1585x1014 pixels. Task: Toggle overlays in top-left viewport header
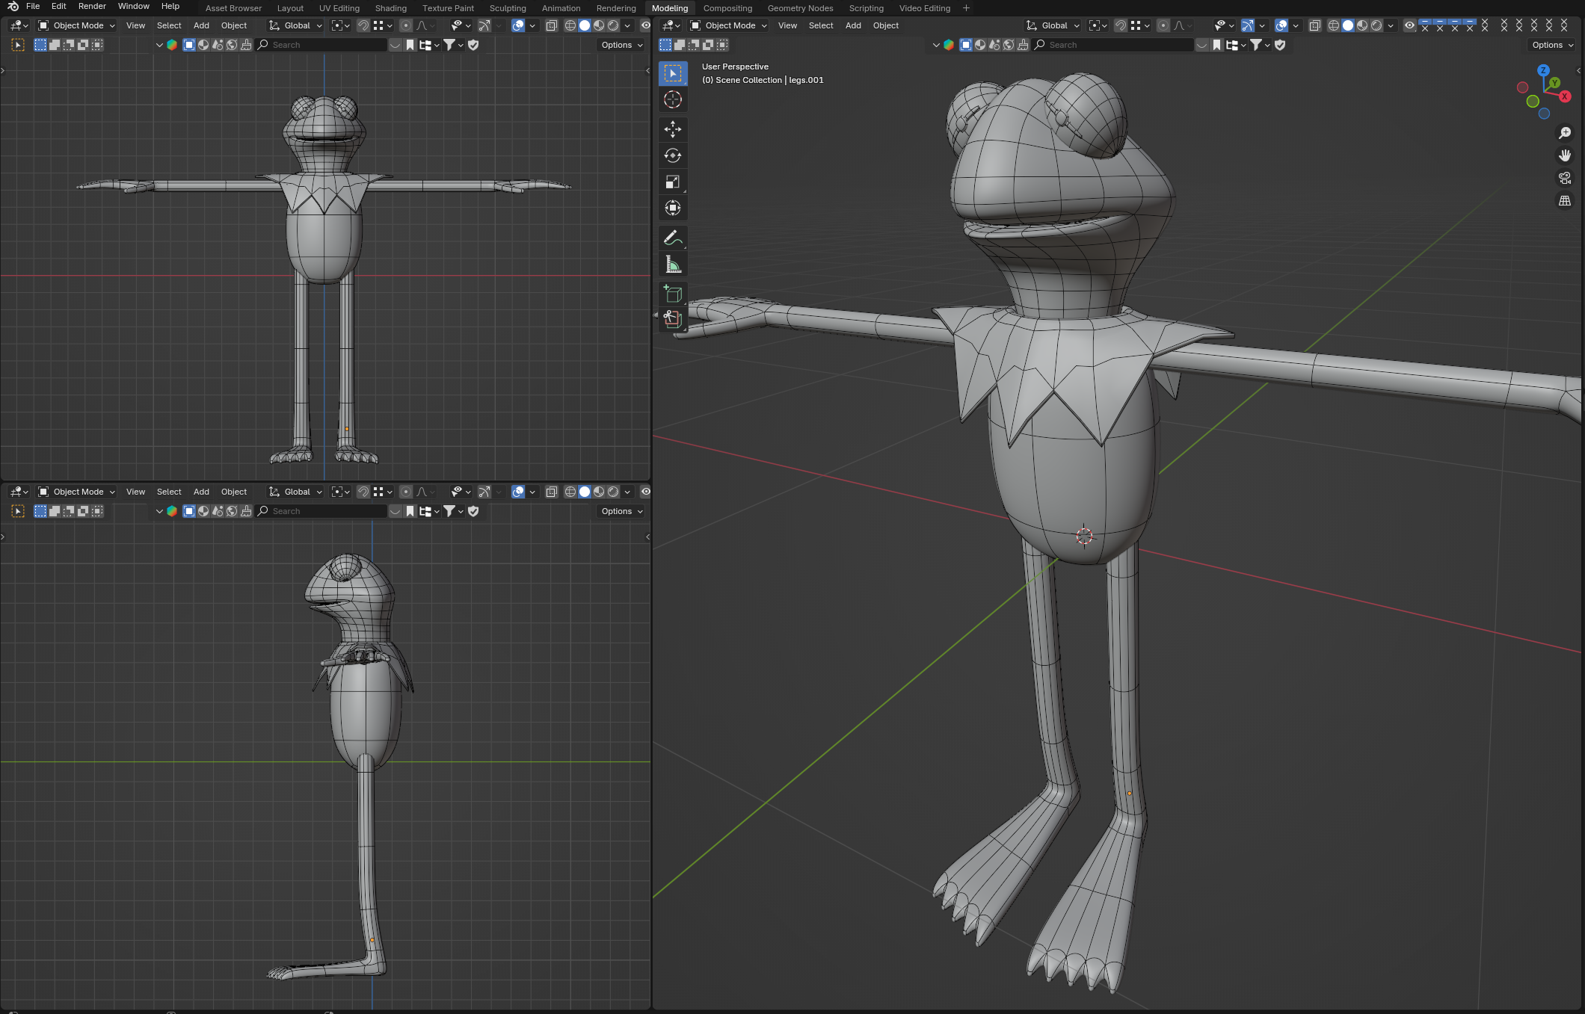(x=518, y=25)
